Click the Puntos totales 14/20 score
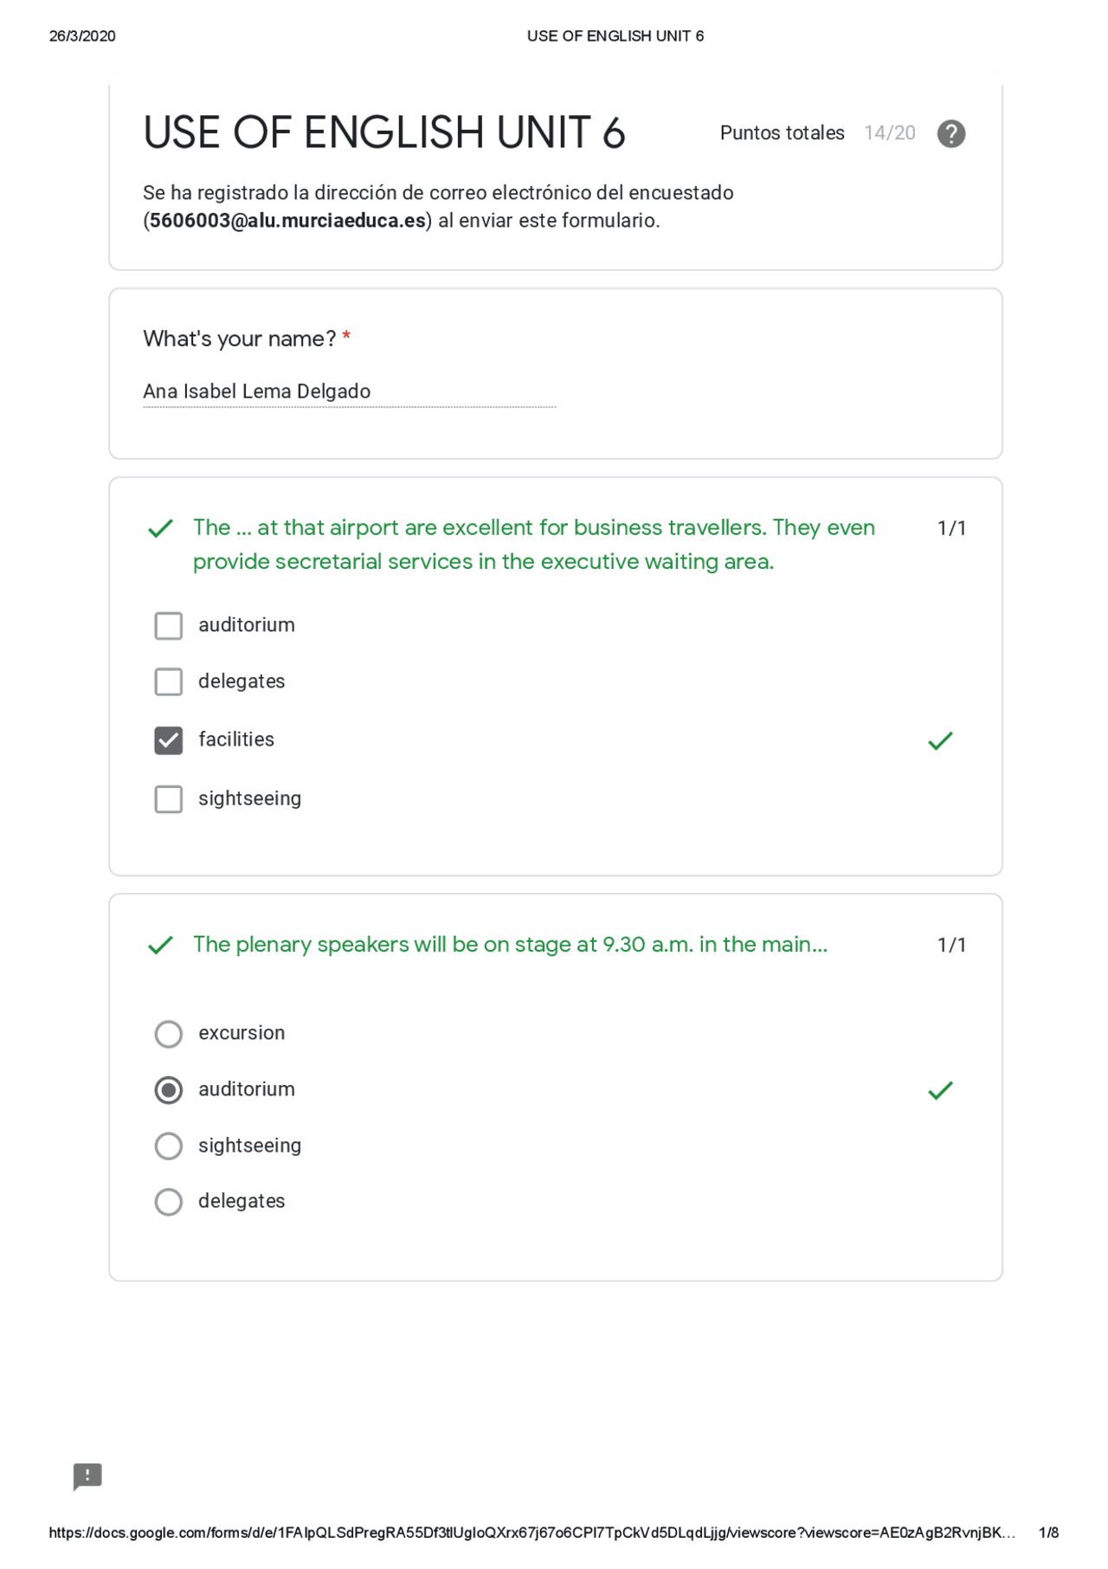The image size is (1108, 1569). (x=817, y=132)
